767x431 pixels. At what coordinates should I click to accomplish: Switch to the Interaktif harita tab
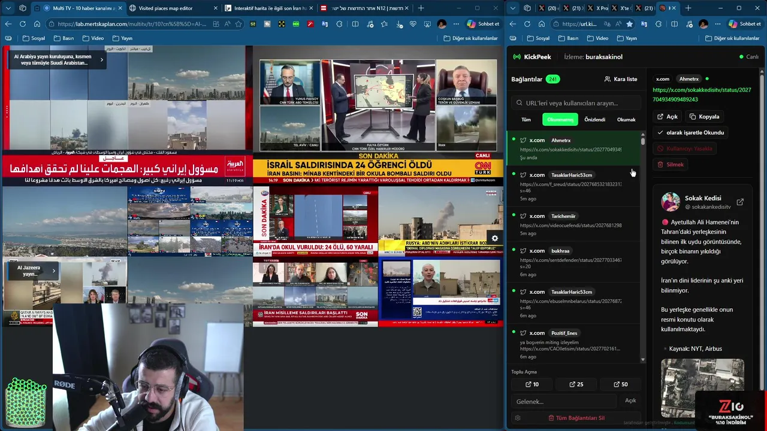click(270, 8)
